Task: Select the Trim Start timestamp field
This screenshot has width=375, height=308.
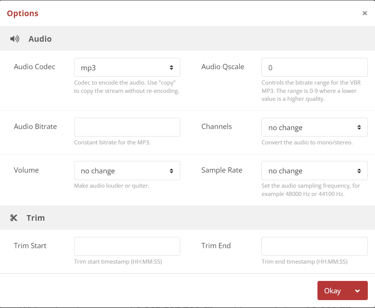Action: point(127,246)
